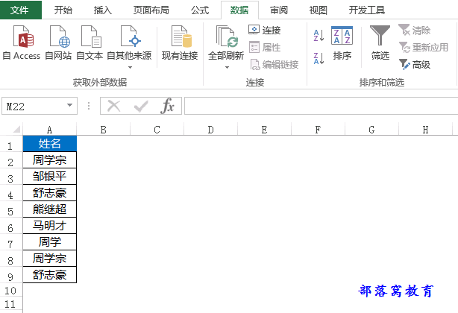The height and width of the screenshot is (313, 458).
Task: Click the 高级 advanced filter button
Action: click(415, 65)
